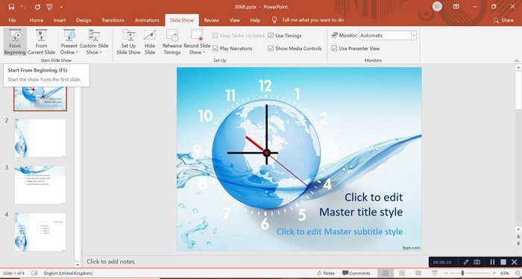Take a screenshot with the recorder camera icon
The height and width of the screenshot is (279, 522).
pyautogui.click(x=477, y=262)
